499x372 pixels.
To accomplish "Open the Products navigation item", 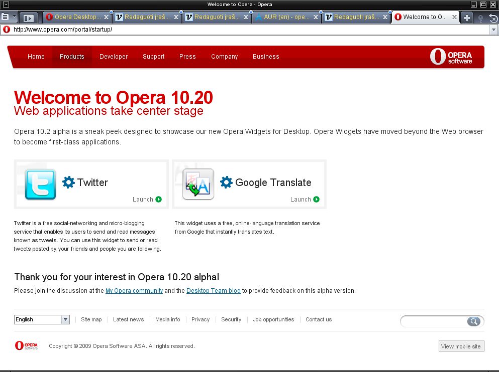I will click(72, 57).
